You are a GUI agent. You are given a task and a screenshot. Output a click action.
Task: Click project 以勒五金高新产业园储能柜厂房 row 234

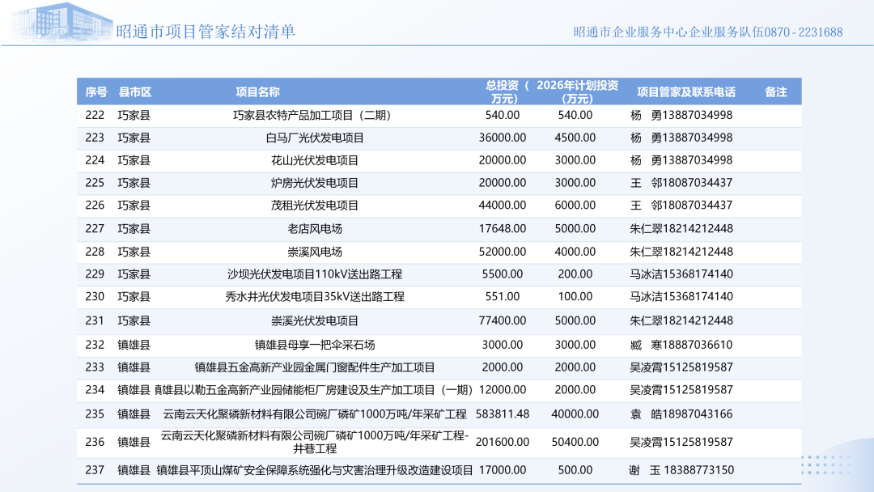click(314, 390)
